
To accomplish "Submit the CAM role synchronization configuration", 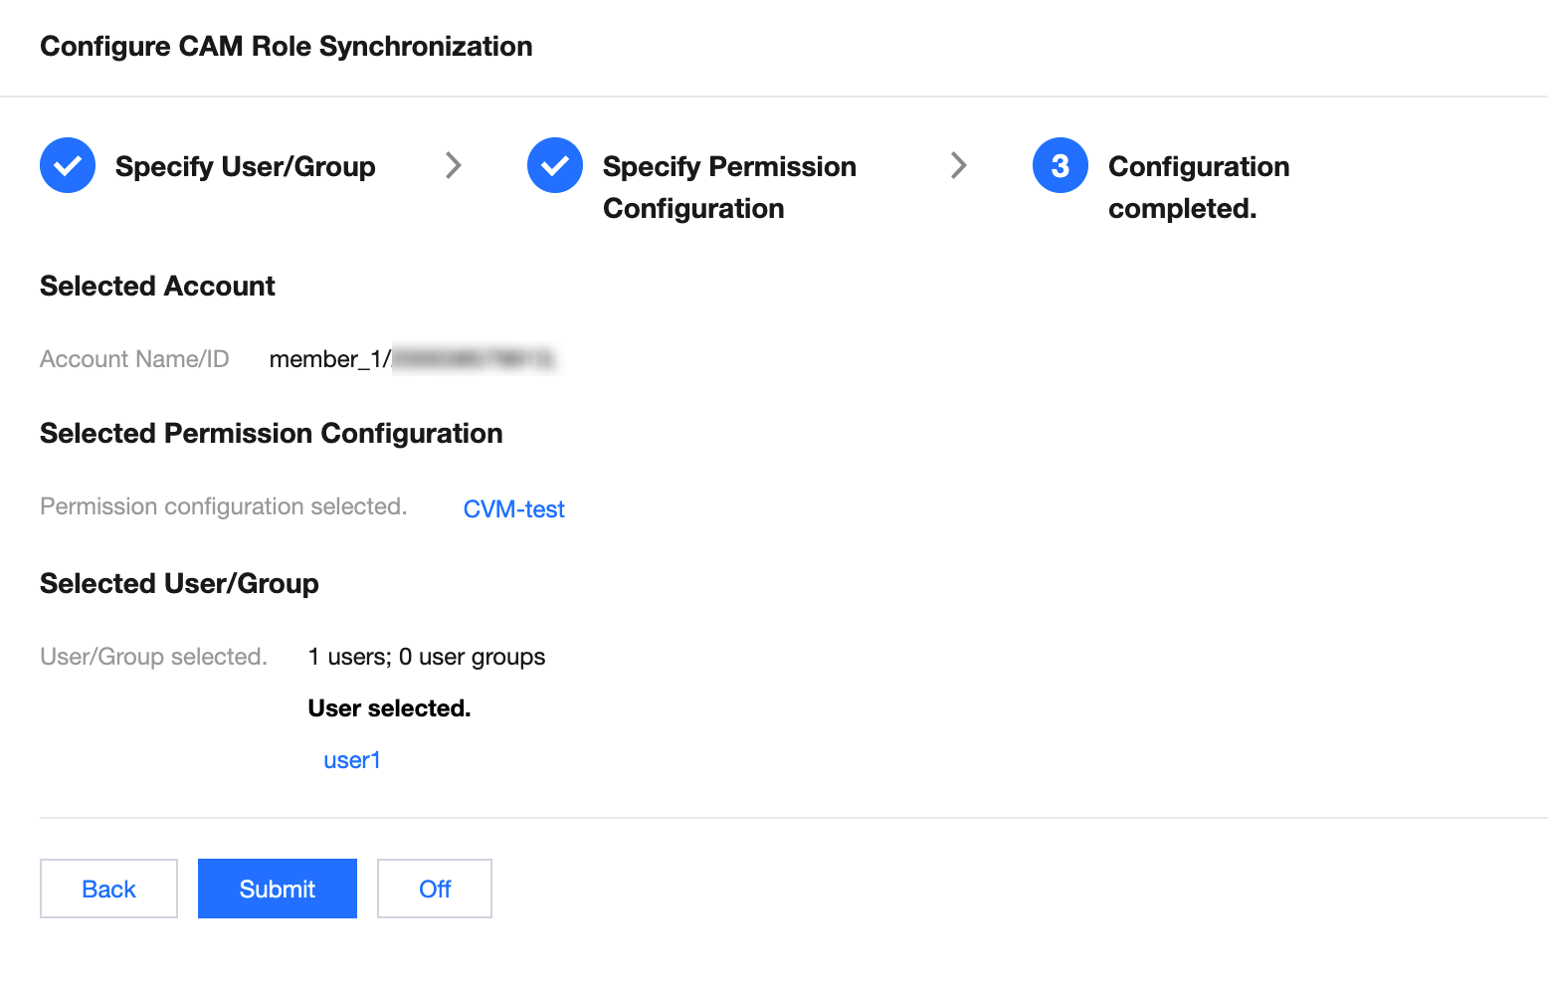I will tap(278, 889).
